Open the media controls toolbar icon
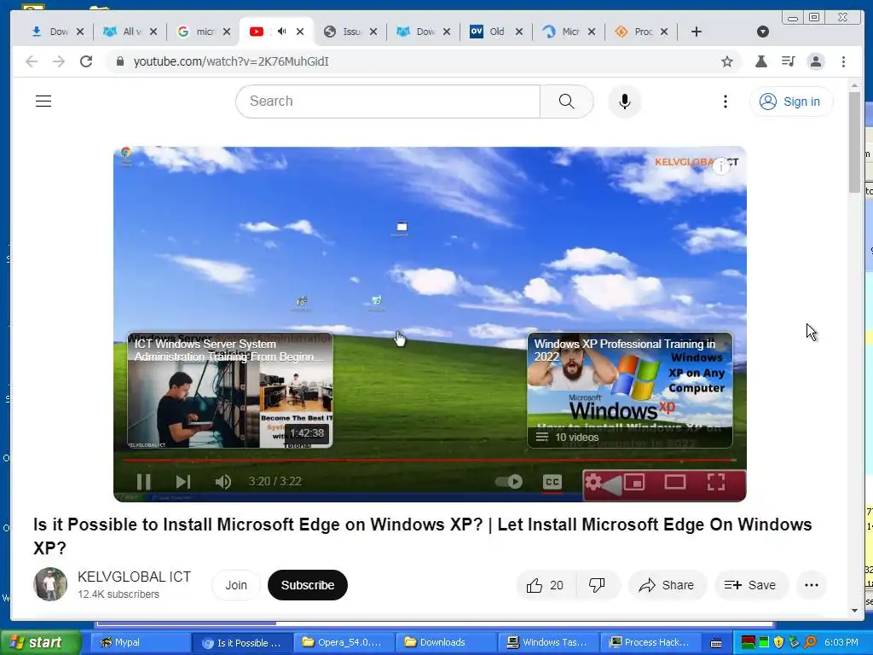 (789, 61)
